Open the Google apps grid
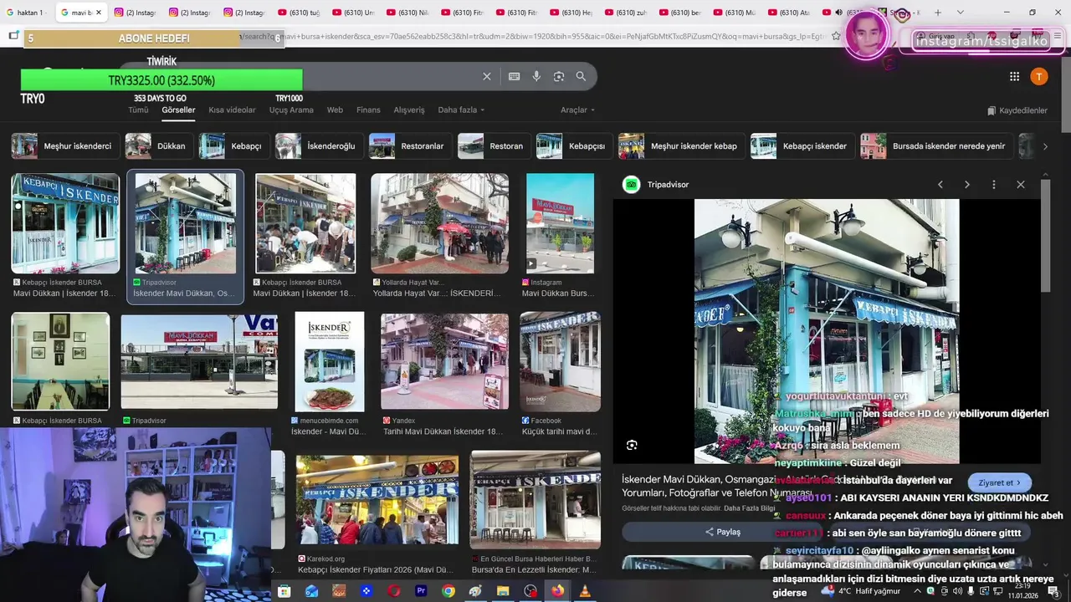 [x=1014, y=76]
